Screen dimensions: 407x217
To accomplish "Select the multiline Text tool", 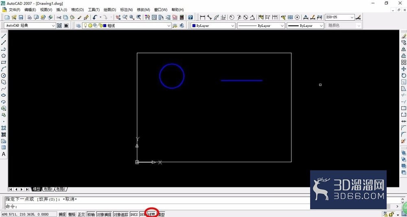I will point(4,154).
